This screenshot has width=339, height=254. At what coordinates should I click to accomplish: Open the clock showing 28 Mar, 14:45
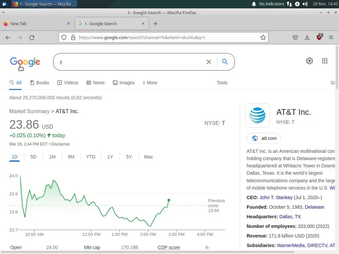click(x=325, y=4)
